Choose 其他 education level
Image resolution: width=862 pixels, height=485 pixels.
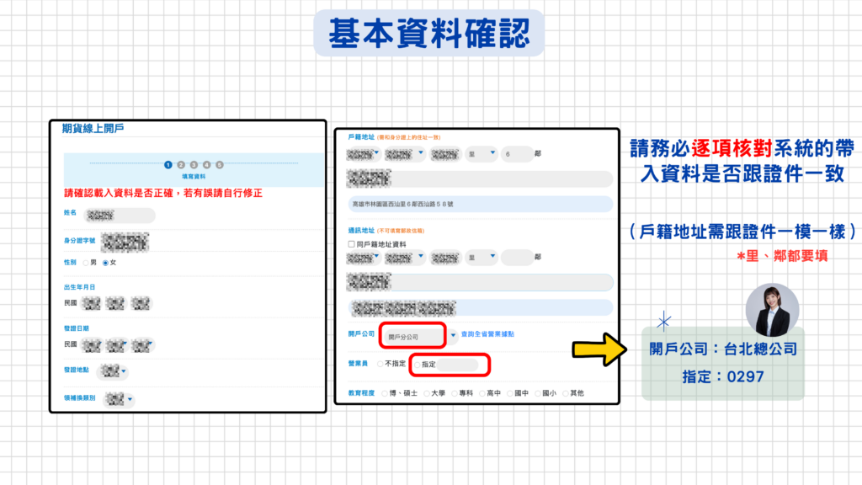pyautogui.click(x=565, y=393)
